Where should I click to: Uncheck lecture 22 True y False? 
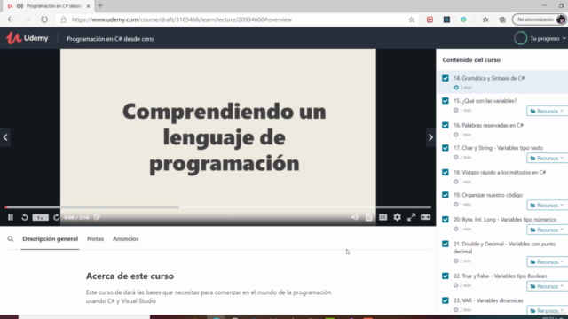(446, 276)
